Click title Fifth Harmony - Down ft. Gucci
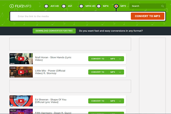The width and height of the screenshot is (171, 114). tap(53, 113)
